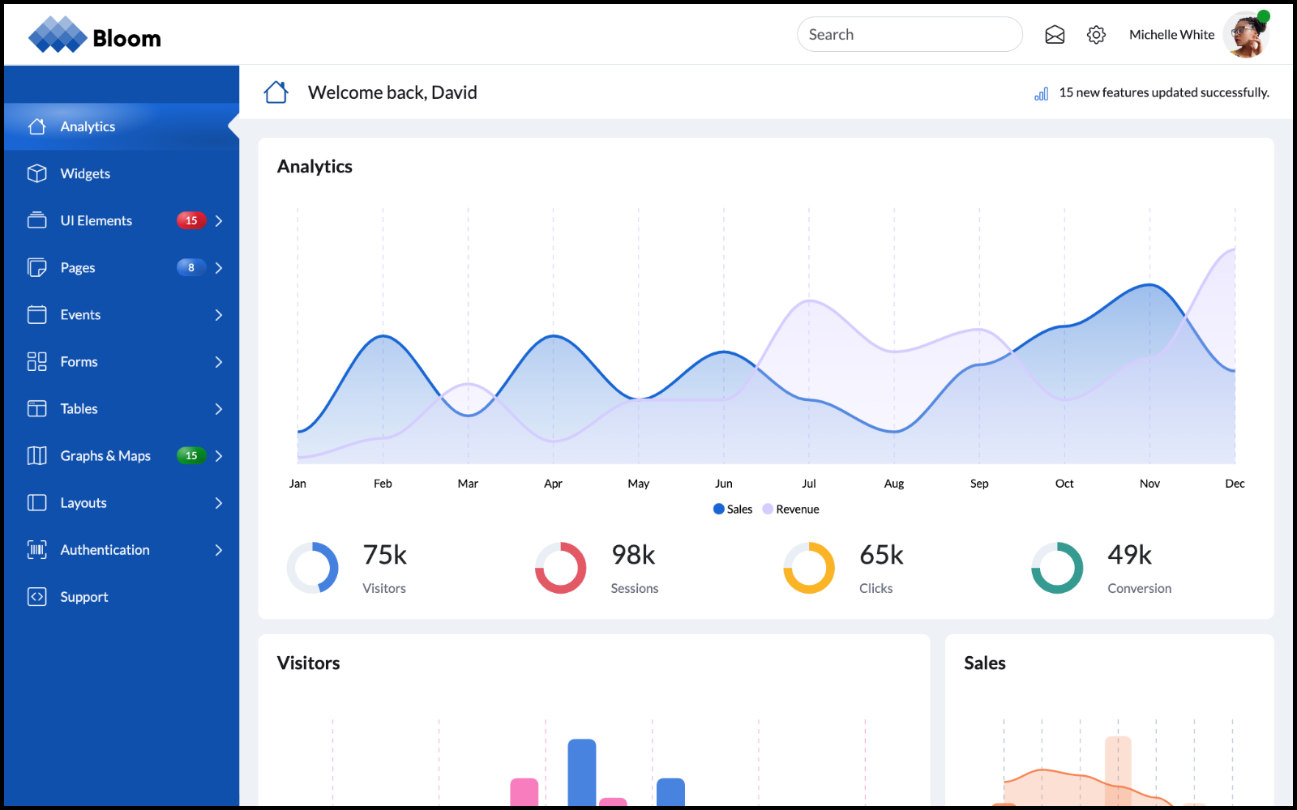The width and height of the screenshot is (1297, 810).
Task: Click the UI Elements trash-style icon
Action: (37, 220)
